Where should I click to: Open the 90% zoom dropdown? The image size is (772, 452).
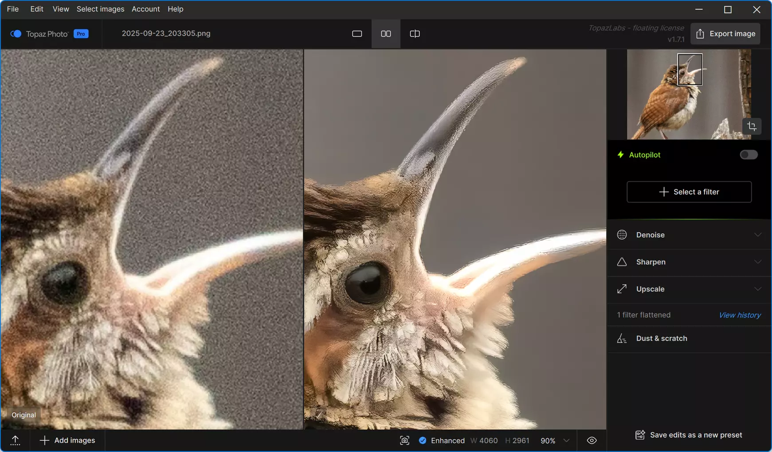point(555,440)
